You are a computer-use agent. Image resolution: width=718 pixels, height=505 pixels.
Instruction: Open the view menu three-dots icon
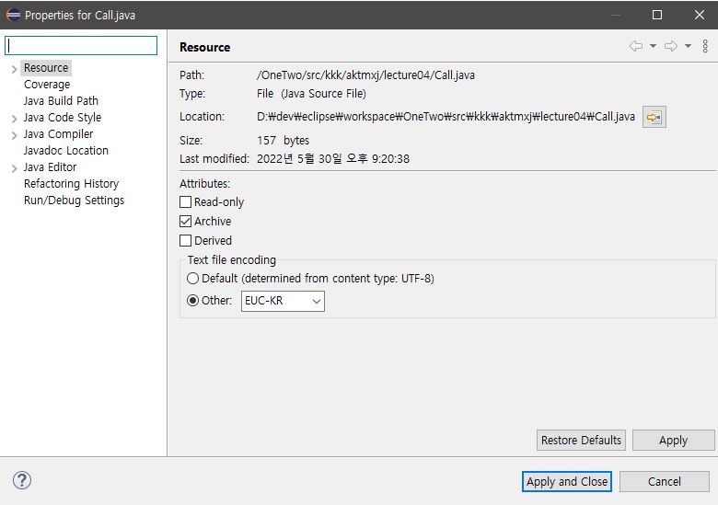705,46
